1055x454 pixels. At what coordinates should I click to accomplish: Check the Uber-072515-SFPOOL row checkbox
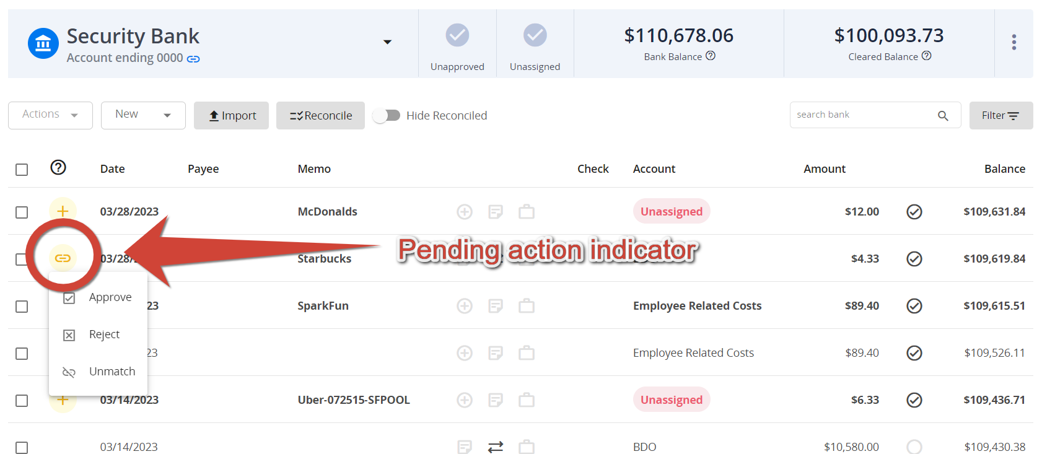tap(22, 401)
